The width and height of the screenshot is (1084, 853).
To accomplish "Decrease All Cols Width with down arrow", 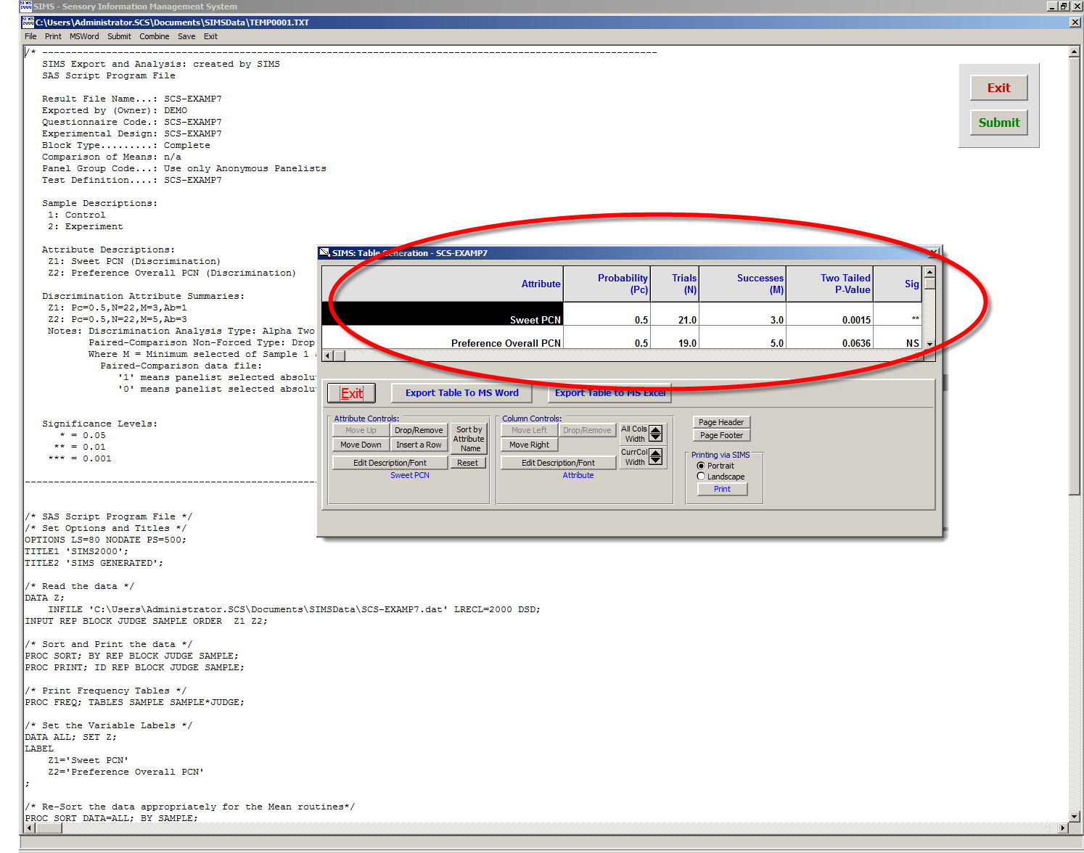I will [x=656, y=437].
